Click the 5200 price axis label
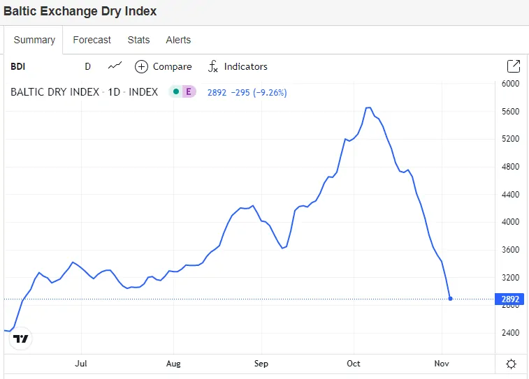 pos(510,139)
